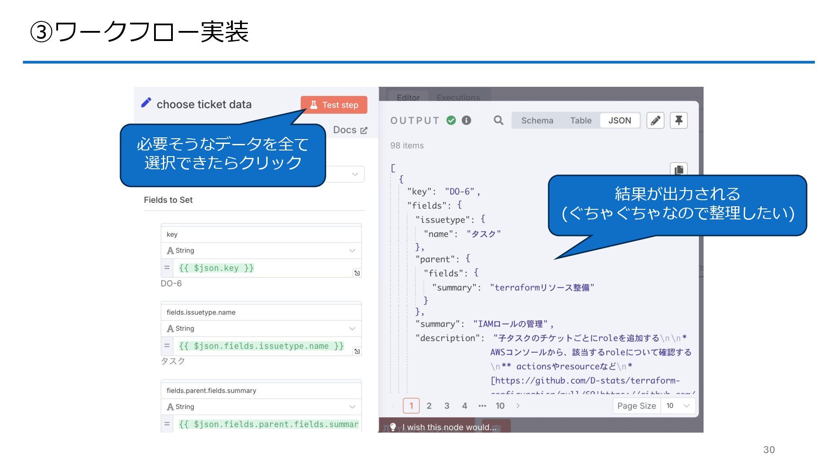Switch output view to Schema

click(537, 121)
